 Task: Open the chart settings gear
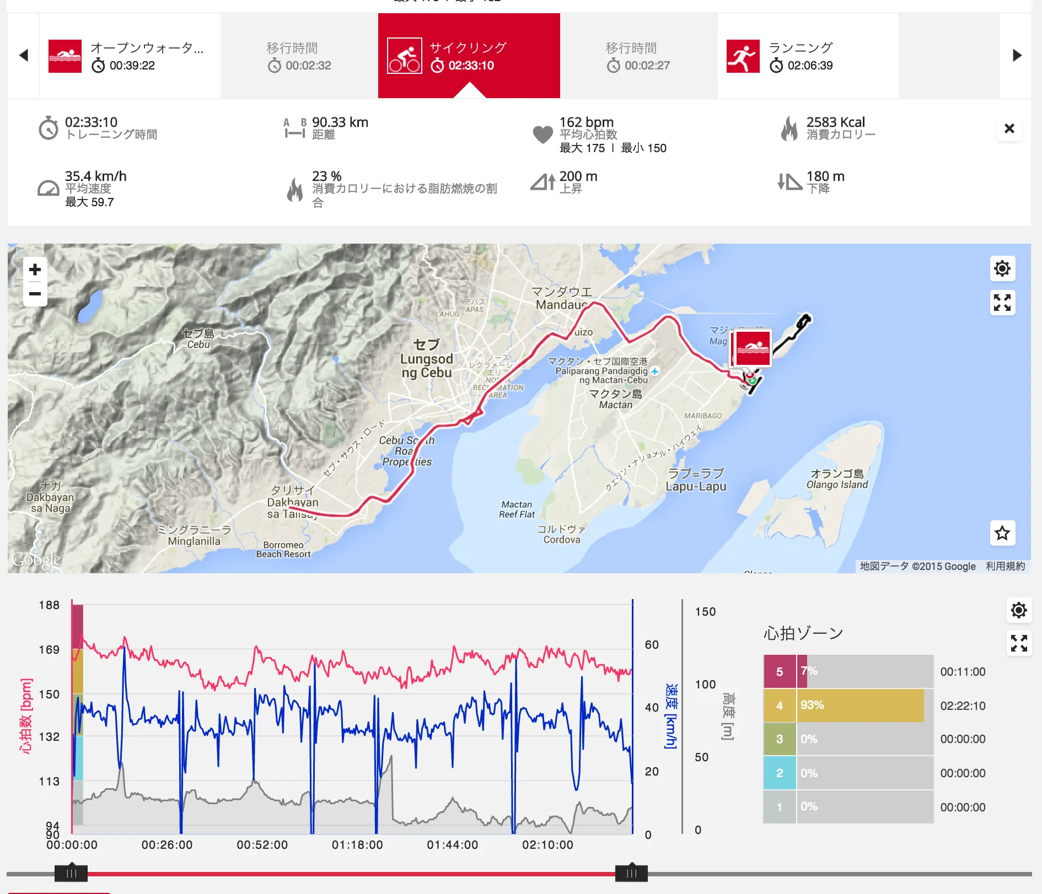click(x=1019, y=610)
